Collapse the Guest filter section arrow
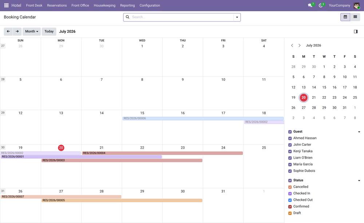 359,132
